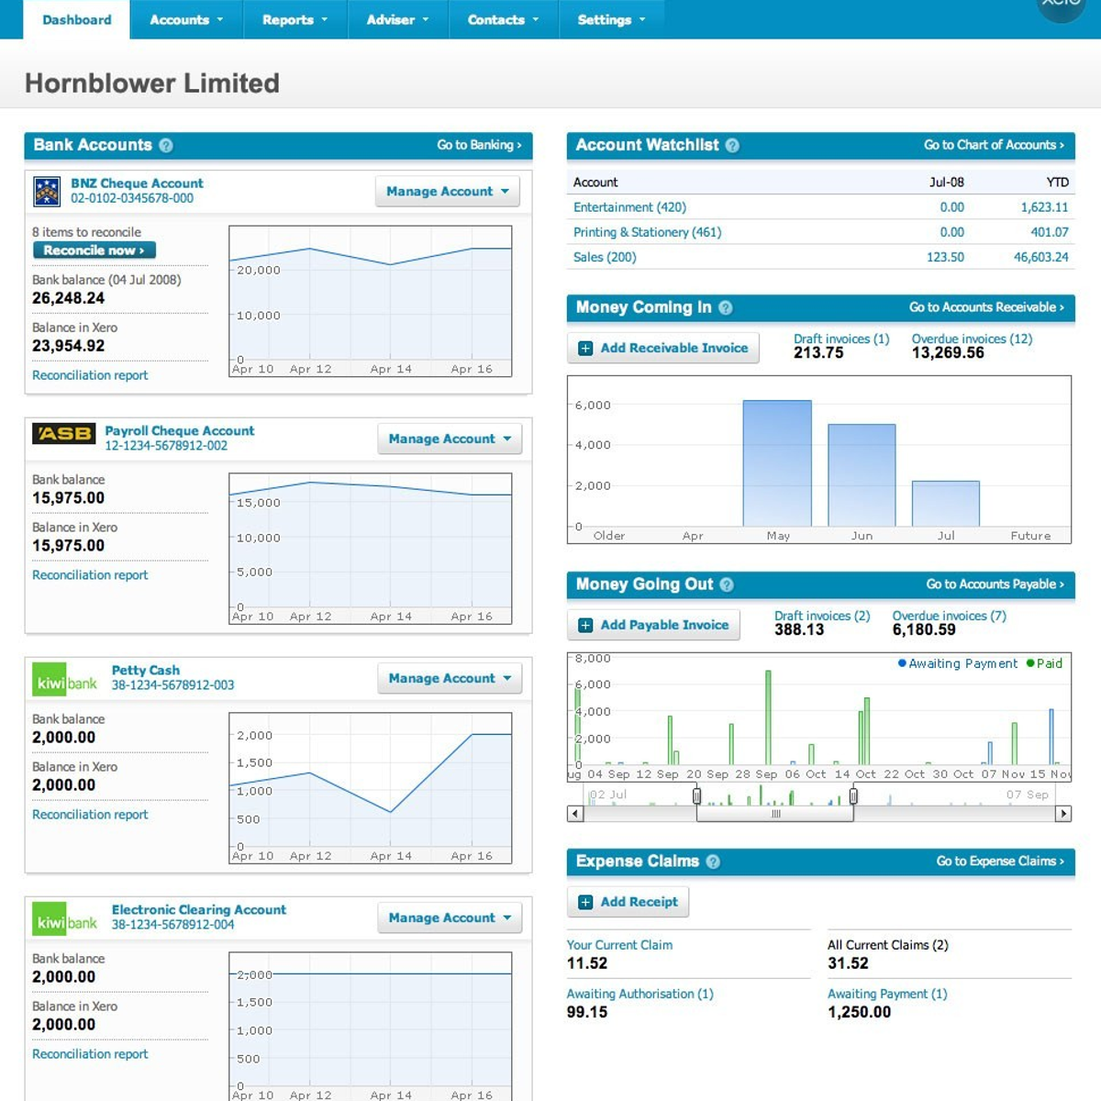
Task: Open the Expense Claims help icon
Action: click(713, 862)
